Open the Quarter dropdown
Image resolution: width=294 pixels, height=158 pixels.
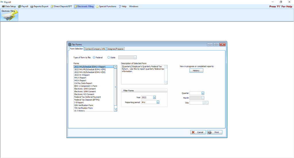coord(203,93)
